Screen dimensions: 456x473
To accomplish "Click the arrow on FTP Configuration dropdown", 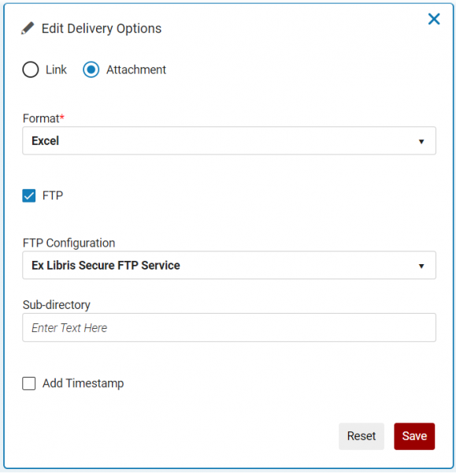I will coord(421,266).
